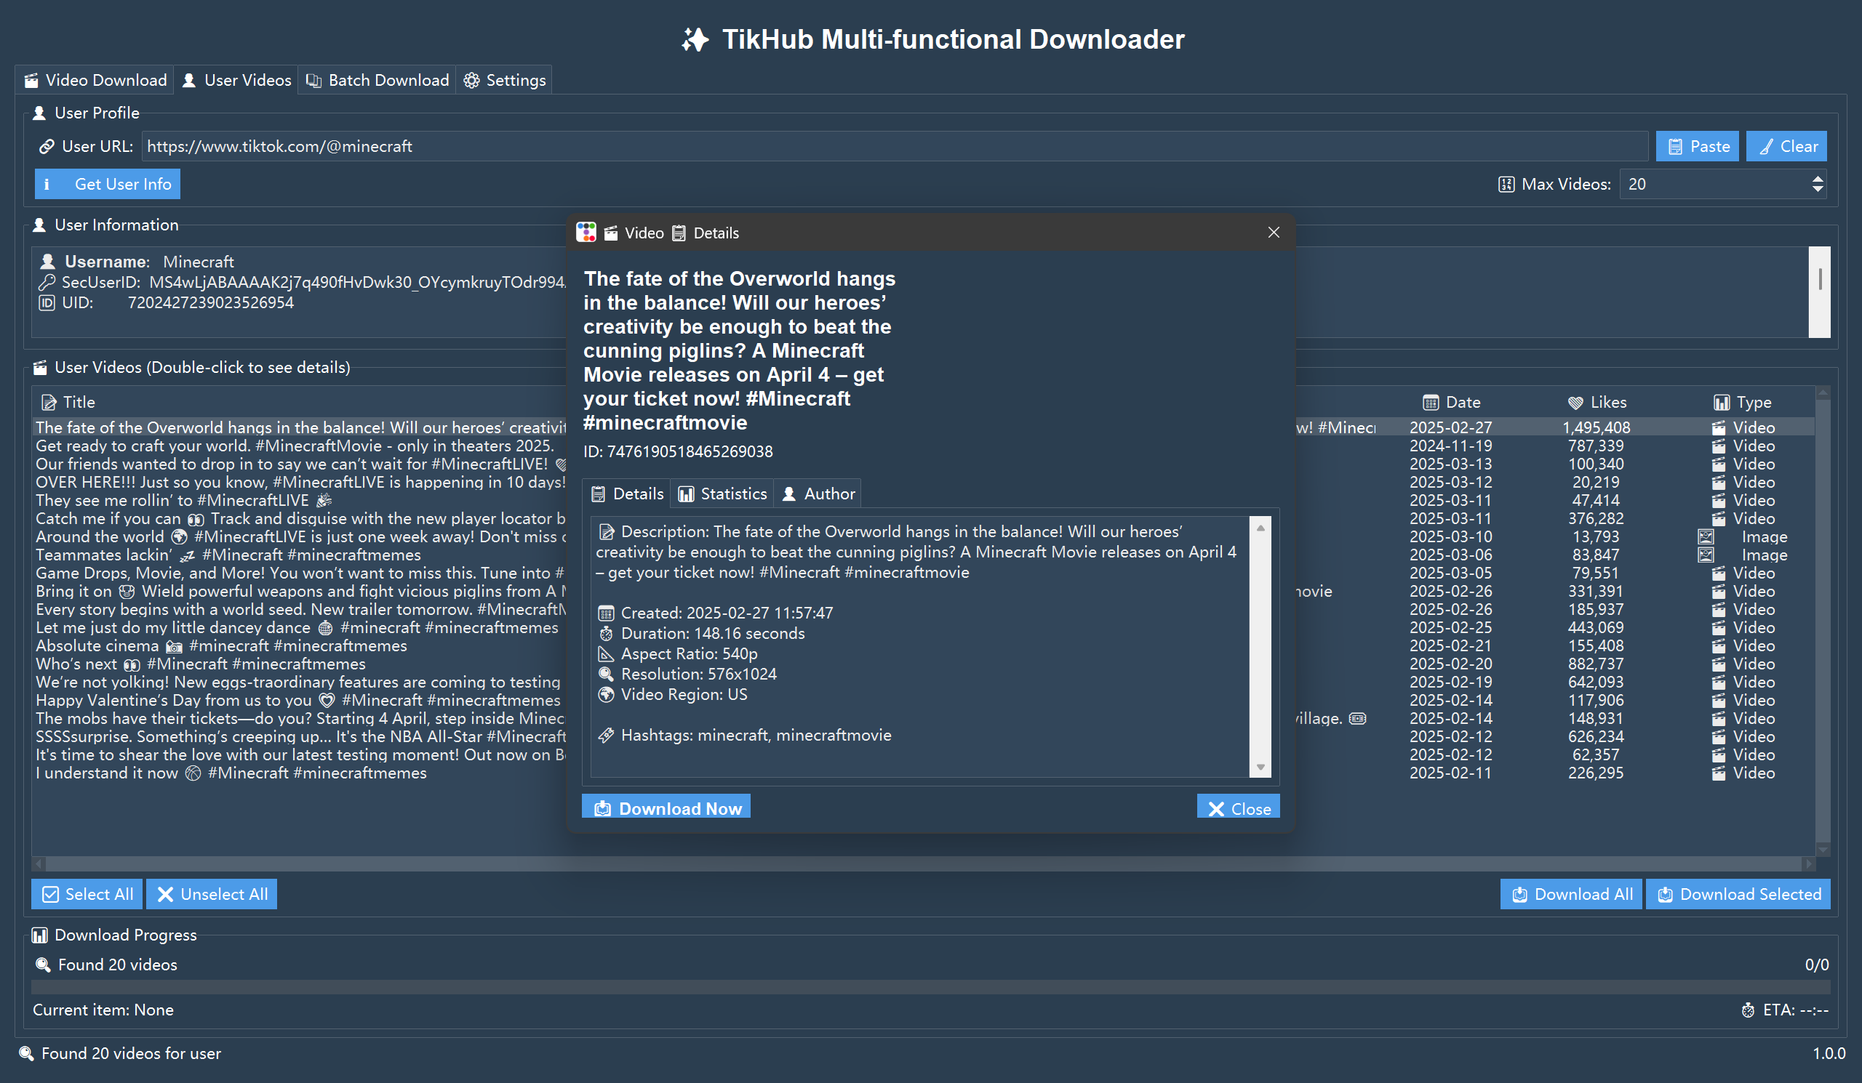Click Download All
Screen dimensions: 1862x1083
(x=1572, y=894)
